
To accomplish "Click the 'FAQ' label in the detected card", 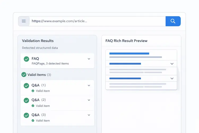I will tap(35, 59).
